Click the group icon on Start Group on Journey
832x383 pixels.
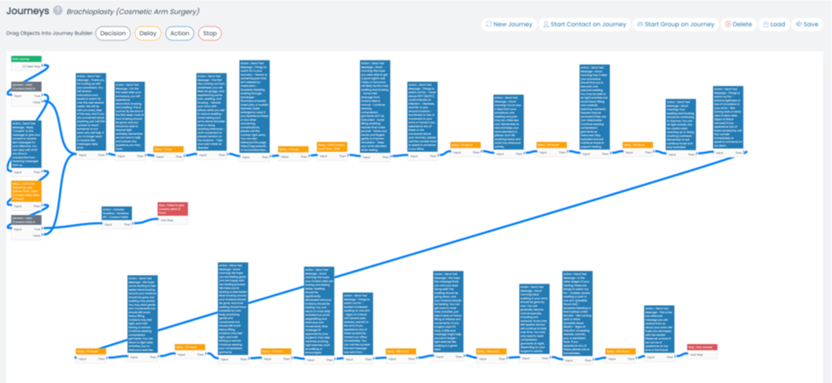[x=640, y=24]
